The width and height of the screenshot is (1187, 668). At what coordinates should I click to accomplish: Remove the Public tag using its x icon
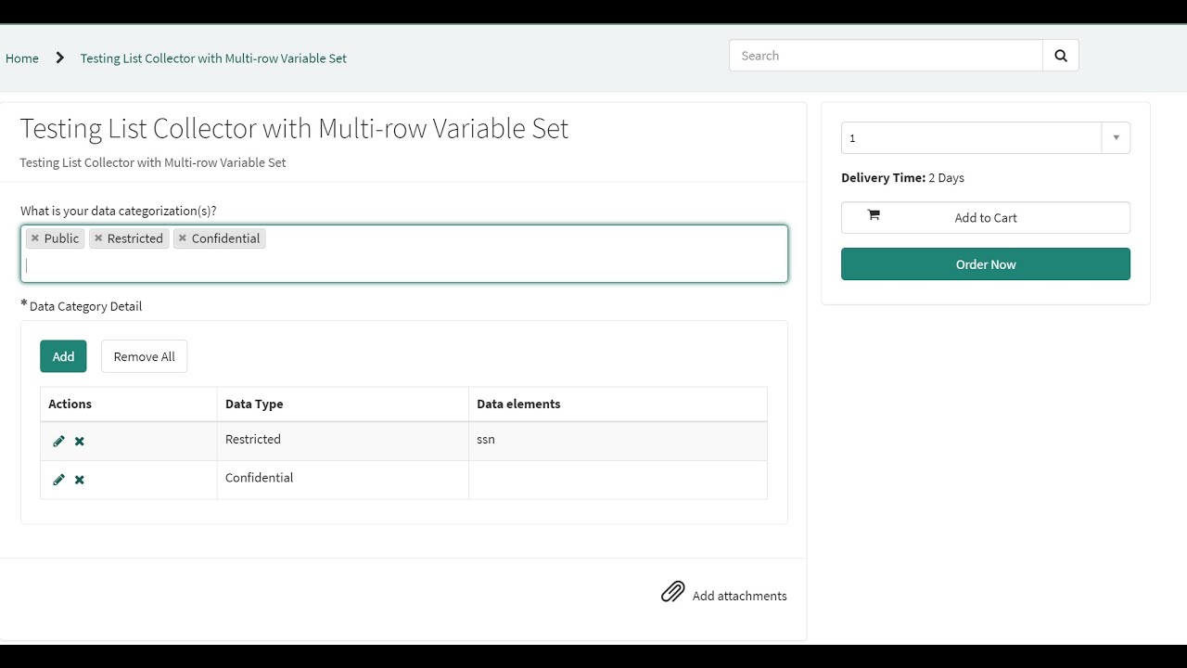[34, 238]
